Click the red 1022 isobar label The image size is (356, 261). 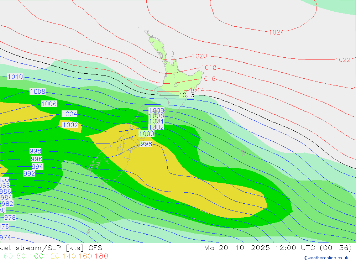[x=343, y=60]
